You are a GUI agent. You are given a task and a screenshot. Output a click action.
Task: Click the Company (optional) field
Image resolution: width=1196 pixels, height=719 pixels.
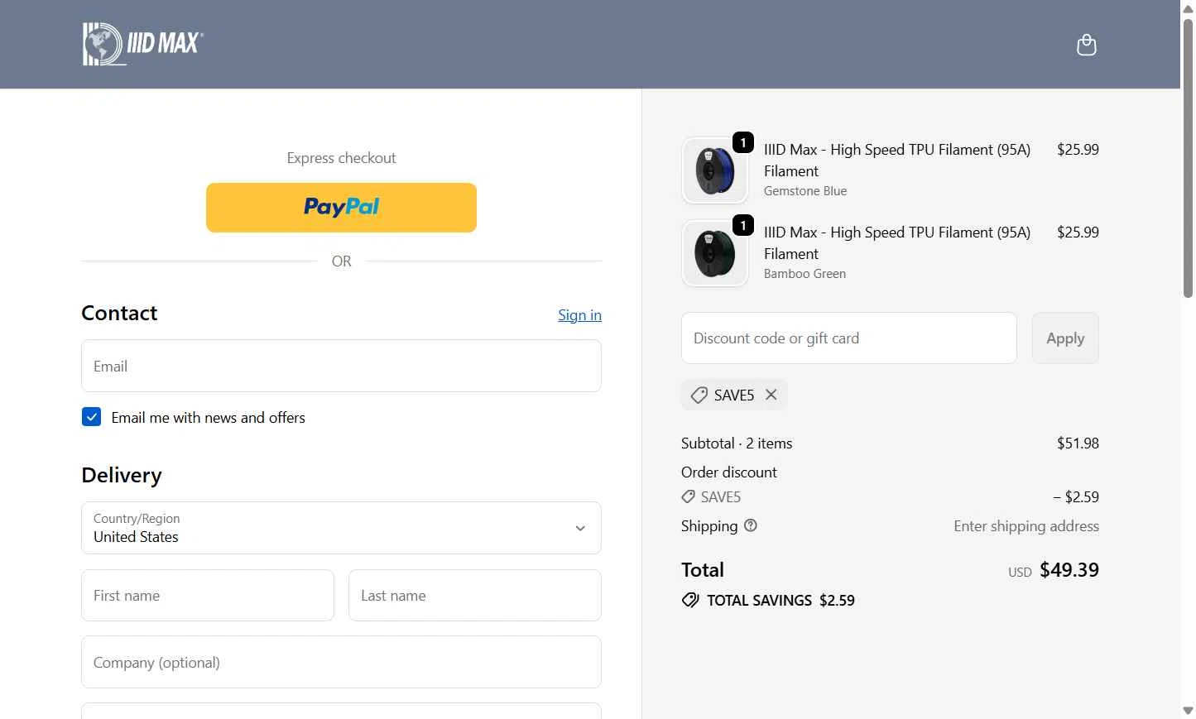341,662
